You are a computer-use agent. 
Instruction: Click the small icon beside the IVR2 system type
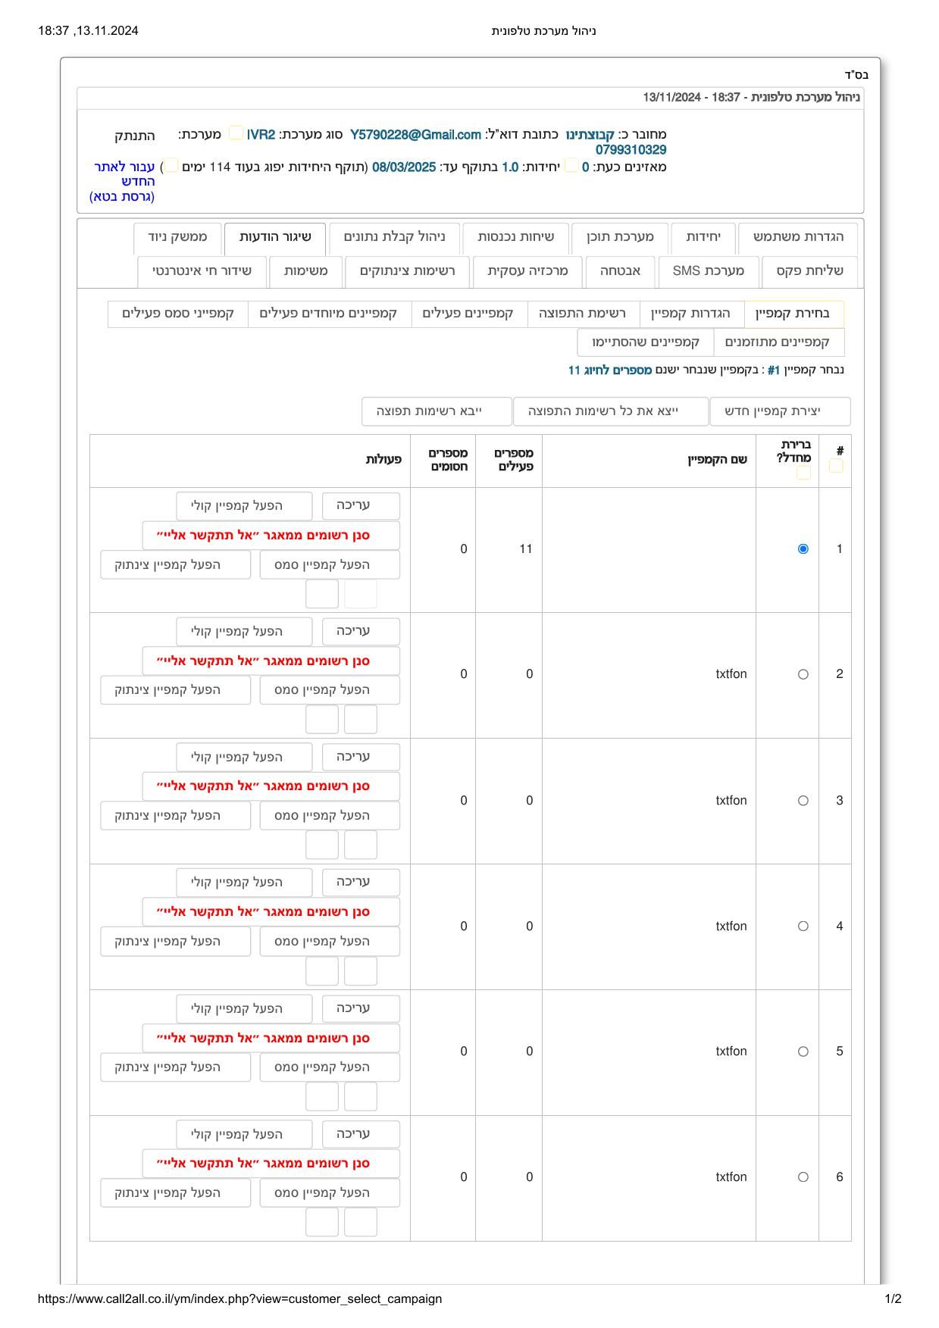tap(236, 133)
